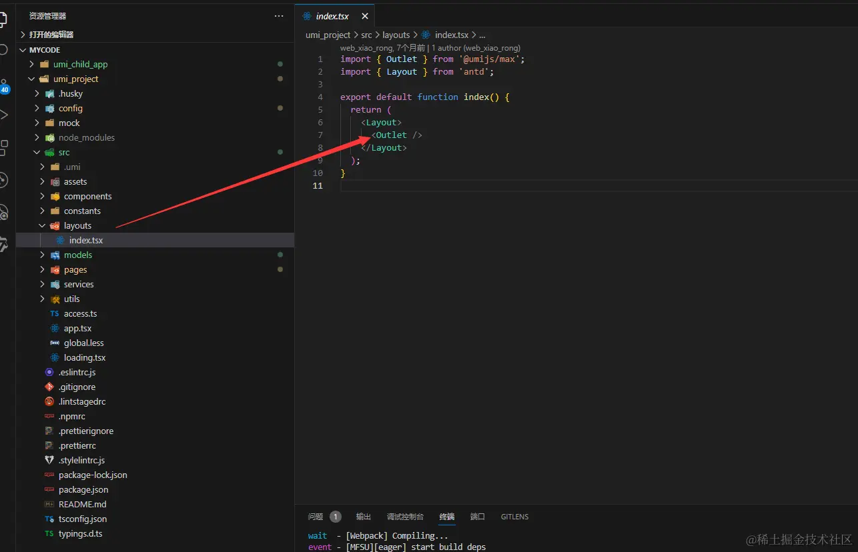Click the explorer more actions ellipsis
Image resolution: width=858 pixels, height=552 pixels.
point(279,16)
